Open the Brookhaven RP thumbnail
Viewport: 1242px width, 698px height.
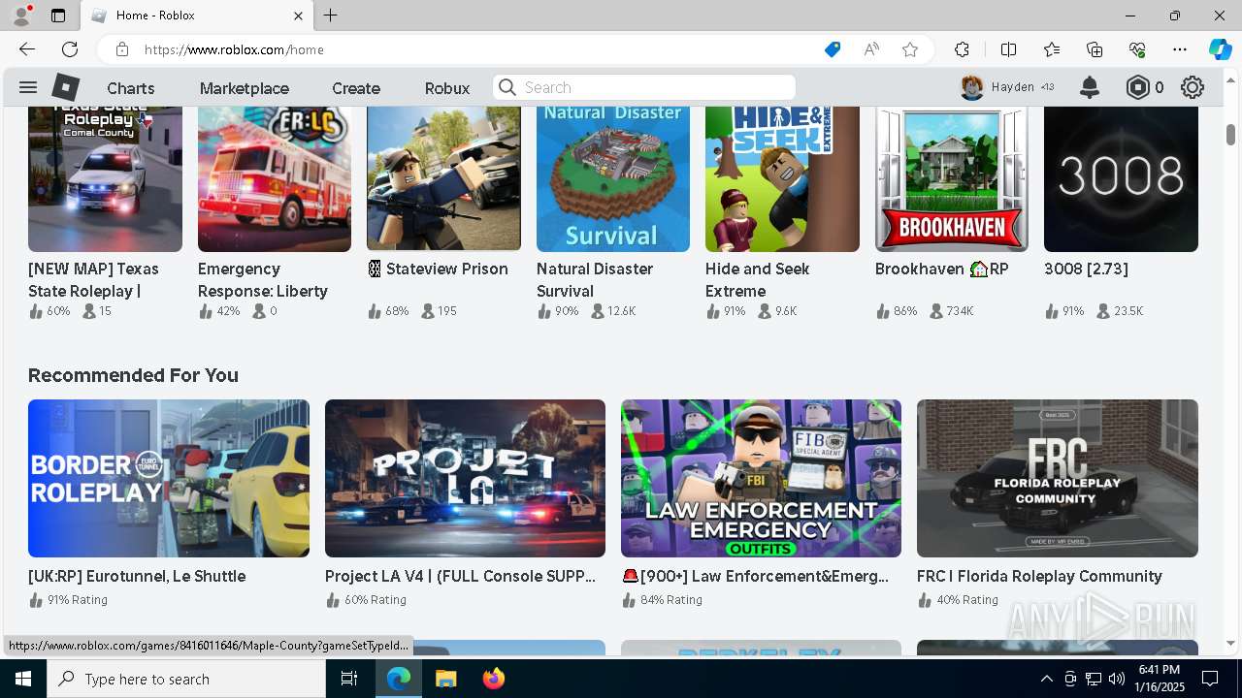[x=952, y=179]
